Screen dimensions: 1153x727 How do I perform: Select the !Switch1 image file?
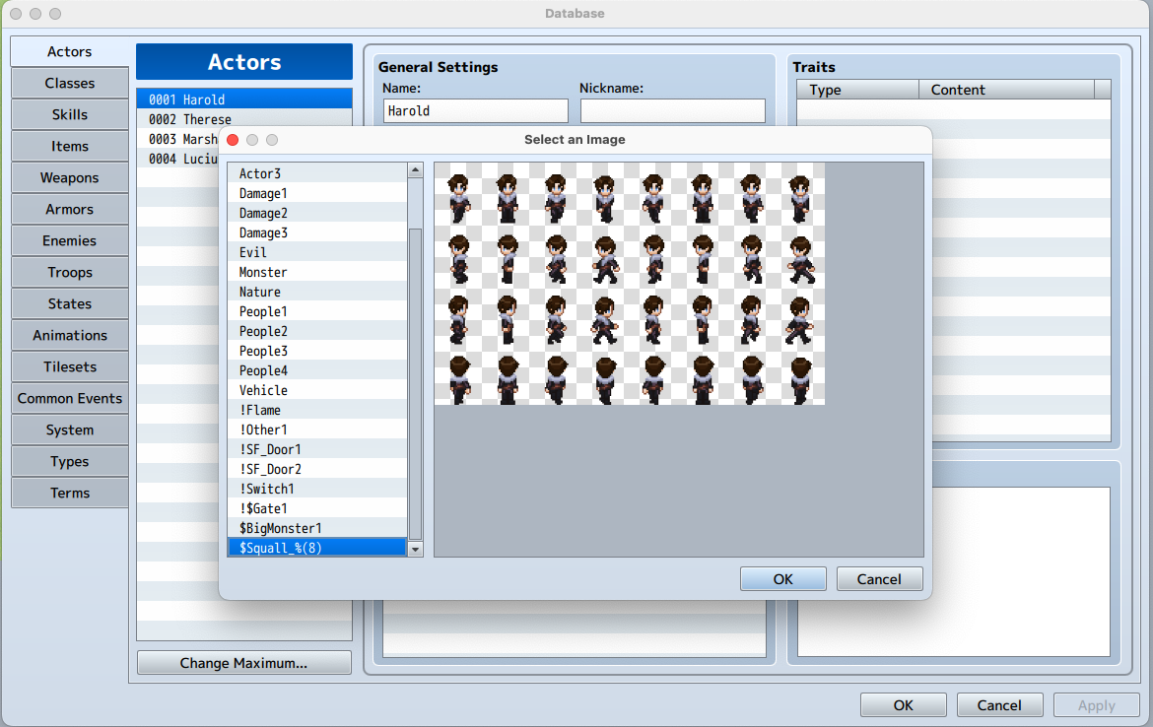click(317, 489)
